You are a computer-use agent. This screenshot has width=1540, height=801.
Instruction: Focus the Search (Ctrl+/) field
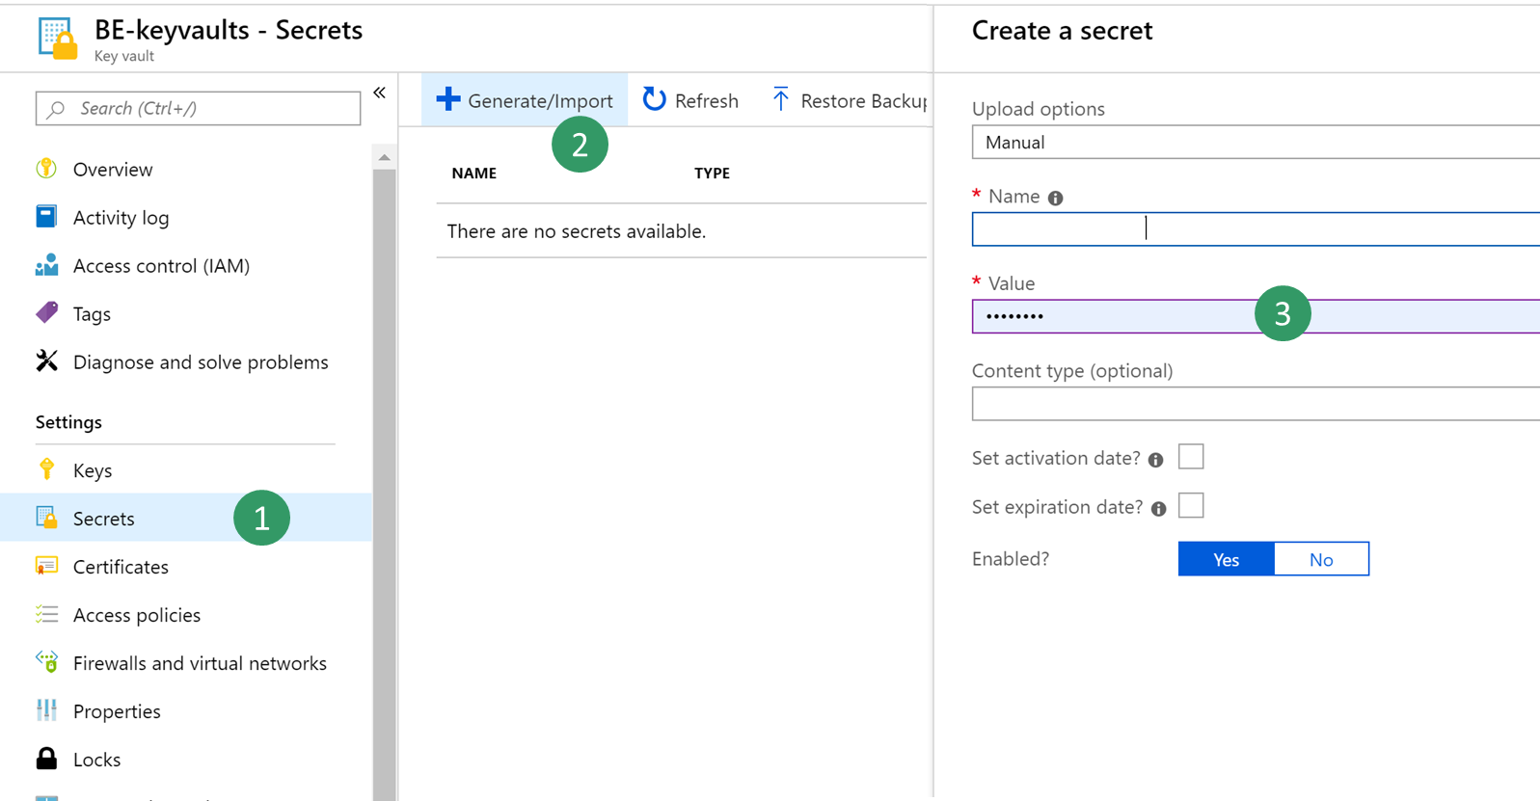coord(199,109)
